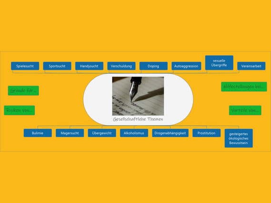The image size is (271, 203).
Task: Select the Gesellschaftliche Themen title text
Action: [138, 119]
